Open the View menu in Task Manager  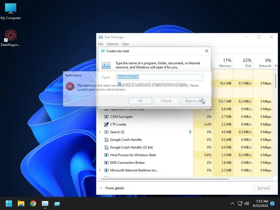click(x=126, y=44)
